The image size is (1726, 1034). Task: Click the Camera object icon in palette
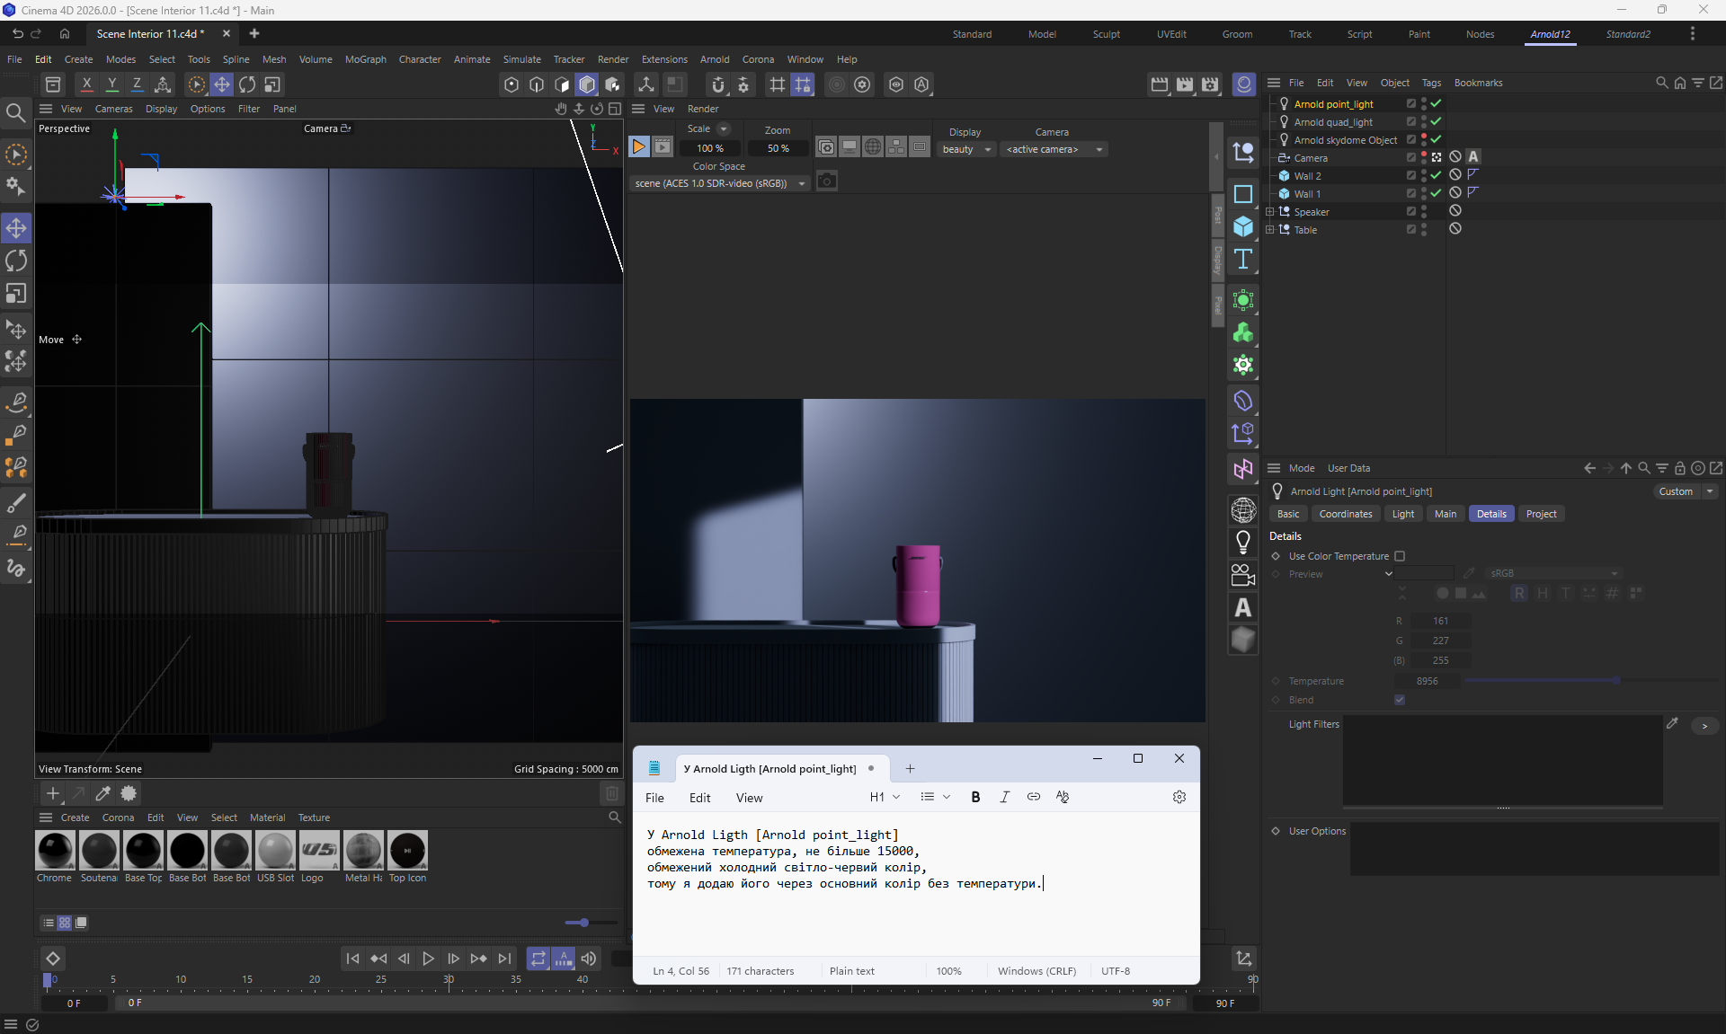click(x=1243, y=575)
